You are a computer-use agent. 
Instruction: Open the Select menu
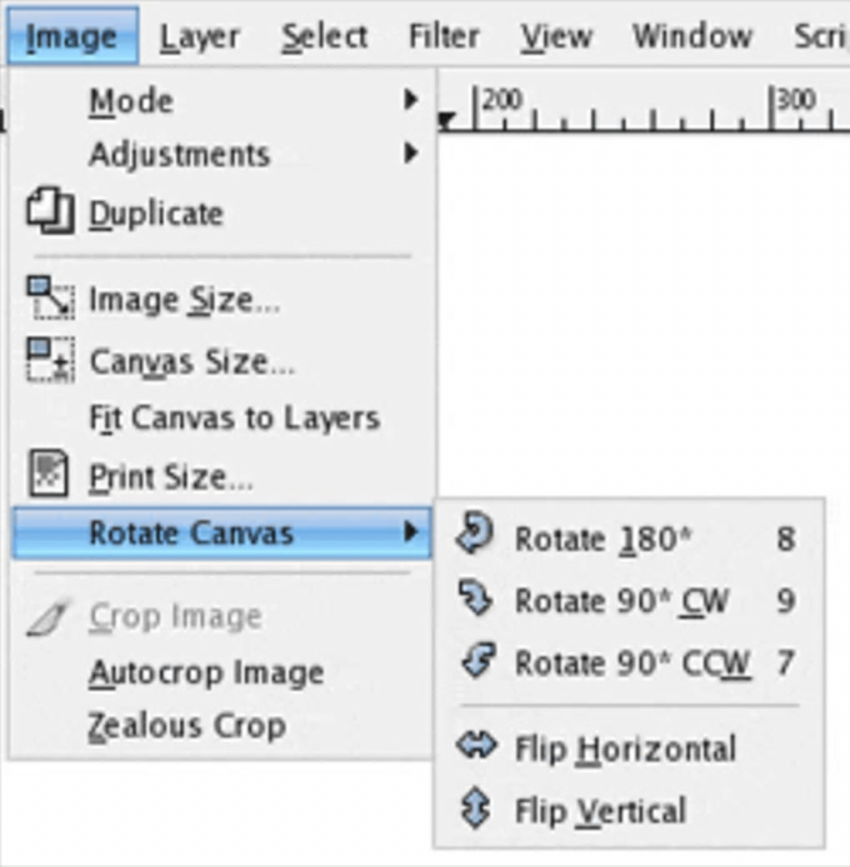click(x=323, y=37)
